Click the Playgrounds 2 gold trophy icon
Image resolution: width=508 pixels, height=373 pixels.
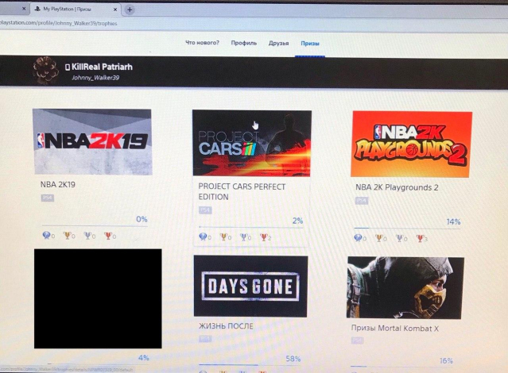click(378, 238)
